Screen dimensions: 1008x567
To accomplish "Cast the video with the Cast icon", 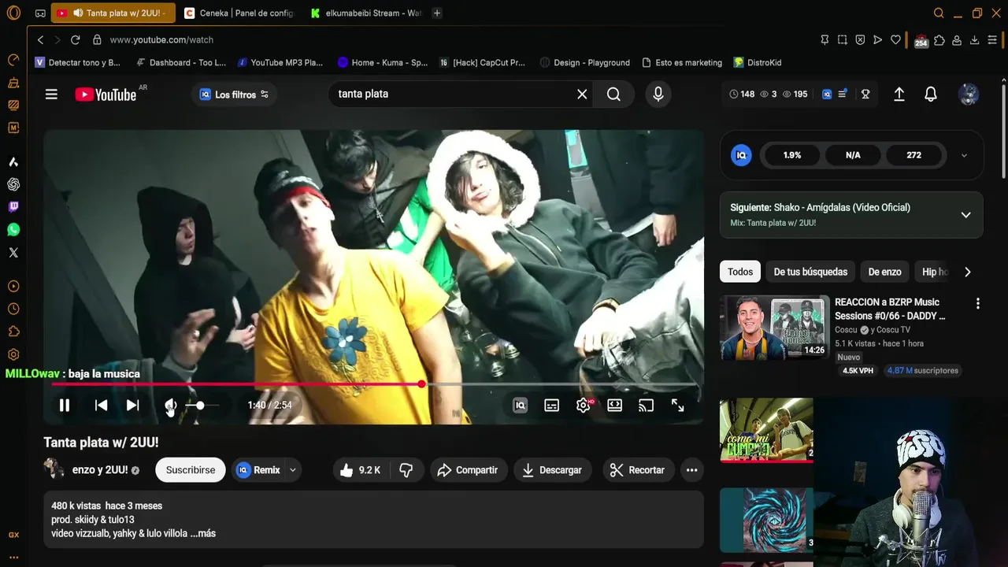I will pyautogui.click(x=646, y=406).
